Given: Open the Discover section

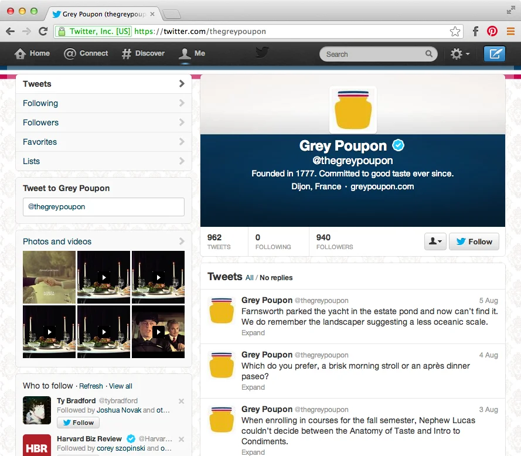Looking at the screenshot, I should point(142,53).
